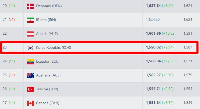
Task: Open the Canada (CAN) team link
Action: 48,103
